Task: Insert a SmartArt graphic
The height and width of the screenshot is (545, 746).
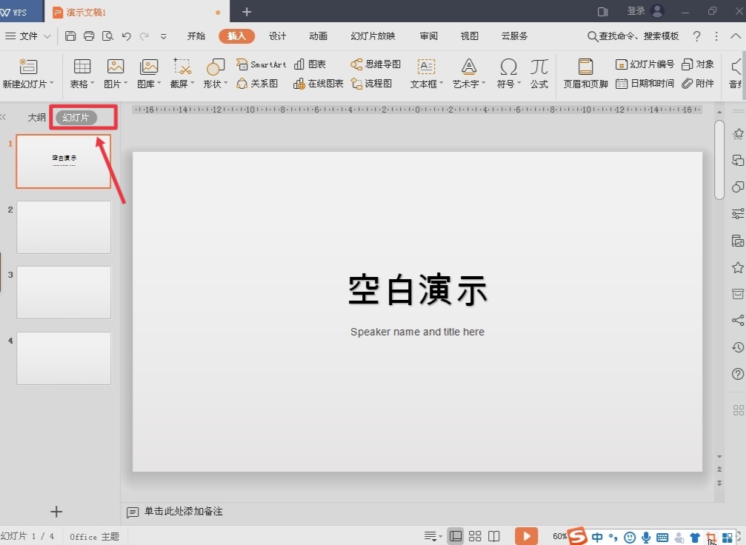Action: pos(261,64)
